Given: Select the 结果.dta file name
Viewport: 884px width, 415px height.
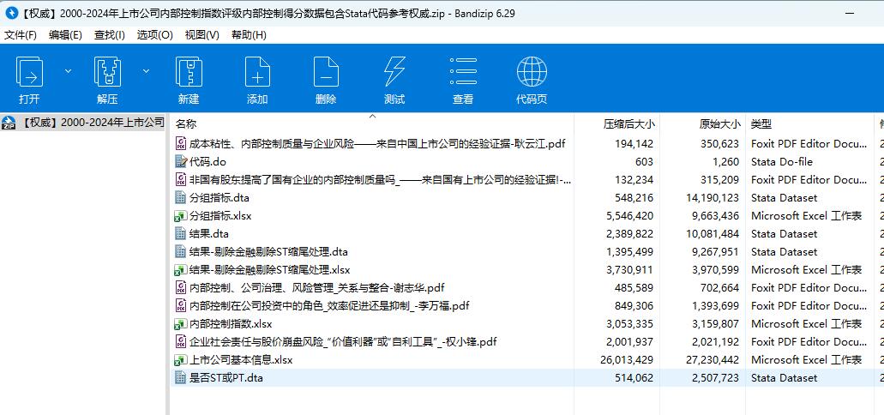Looking at the screenshot, I should [209, 234].
